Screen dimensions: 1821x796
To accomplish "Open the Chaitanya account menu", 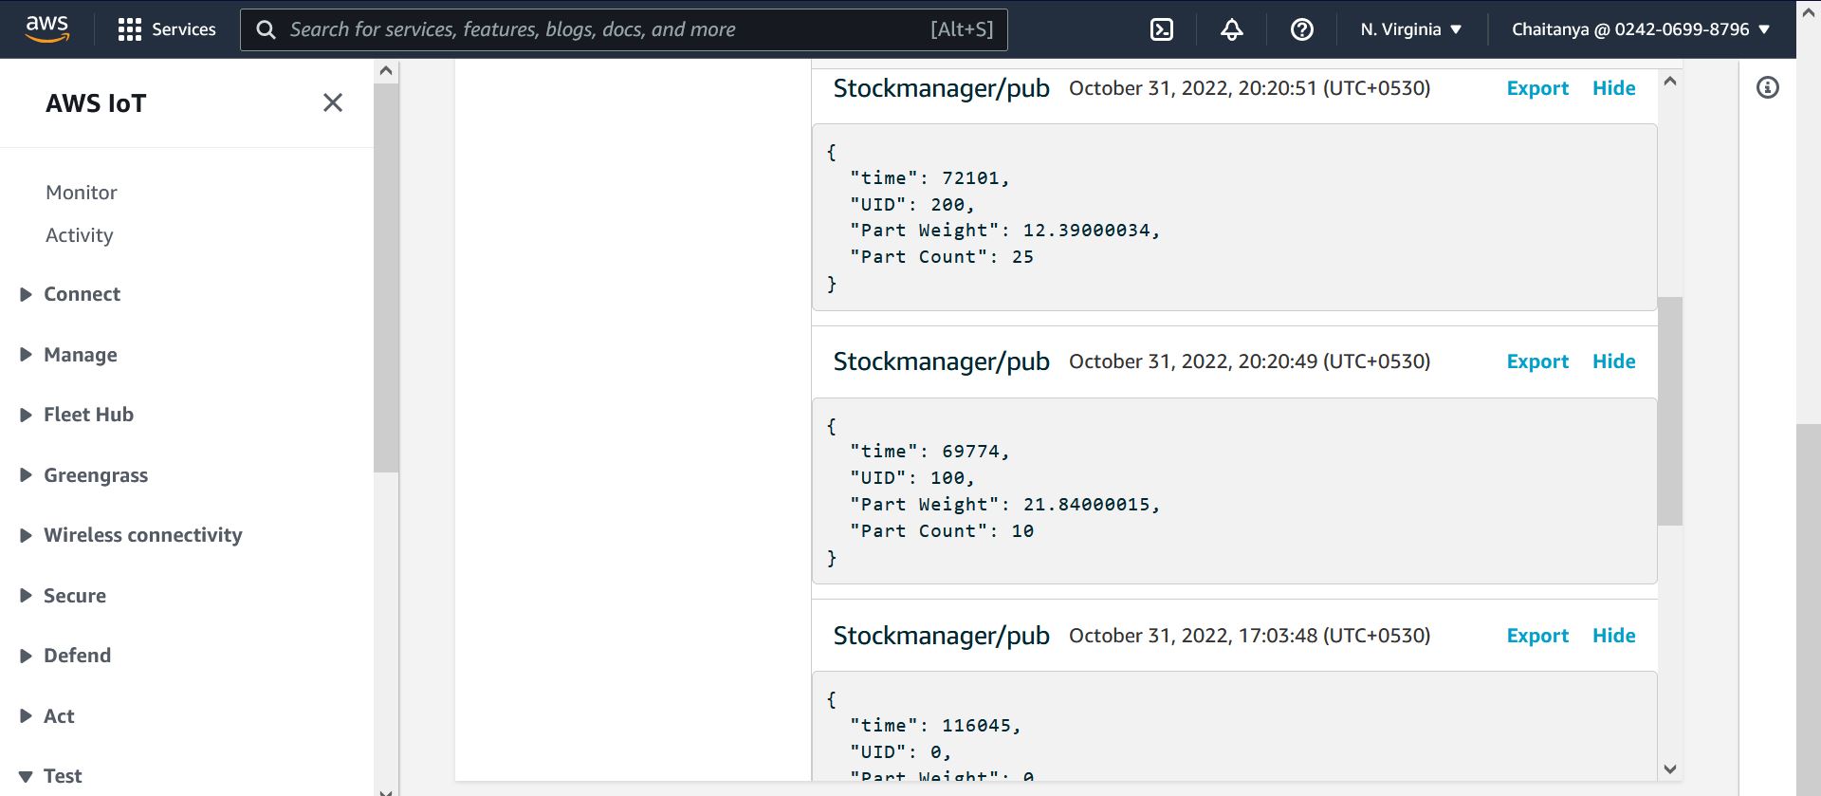I will click(1641, 29).
